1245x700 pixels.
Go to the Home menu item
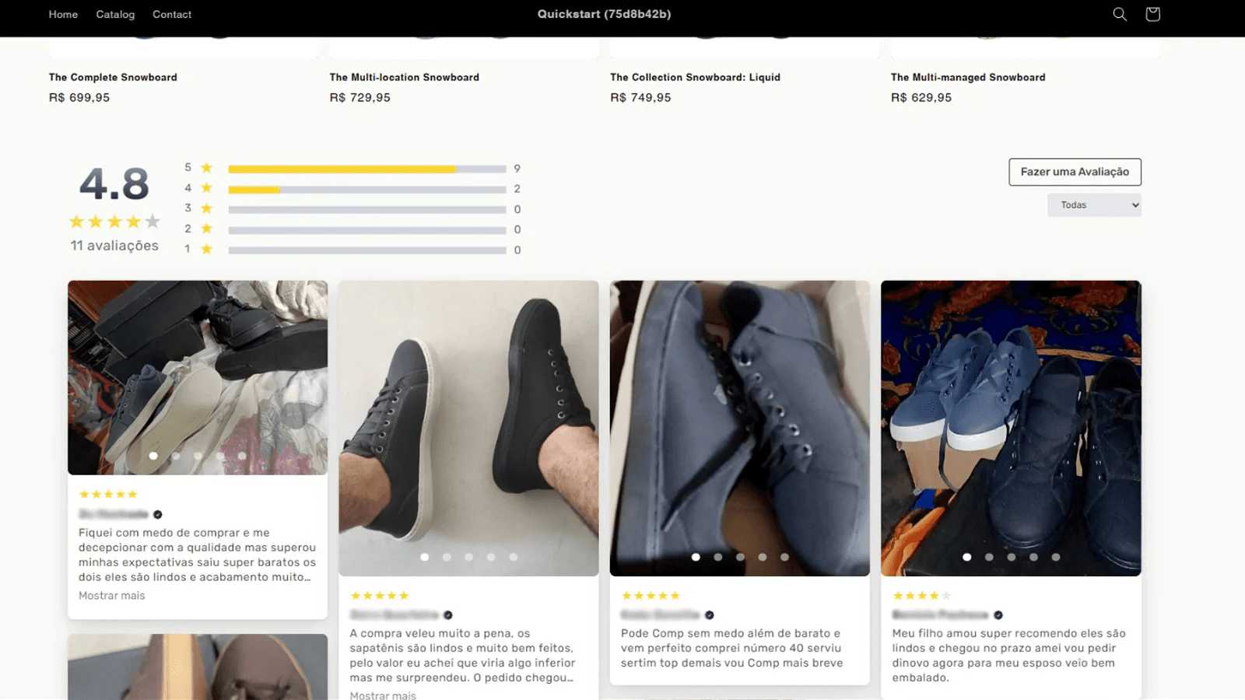click(x=62, y=14)
